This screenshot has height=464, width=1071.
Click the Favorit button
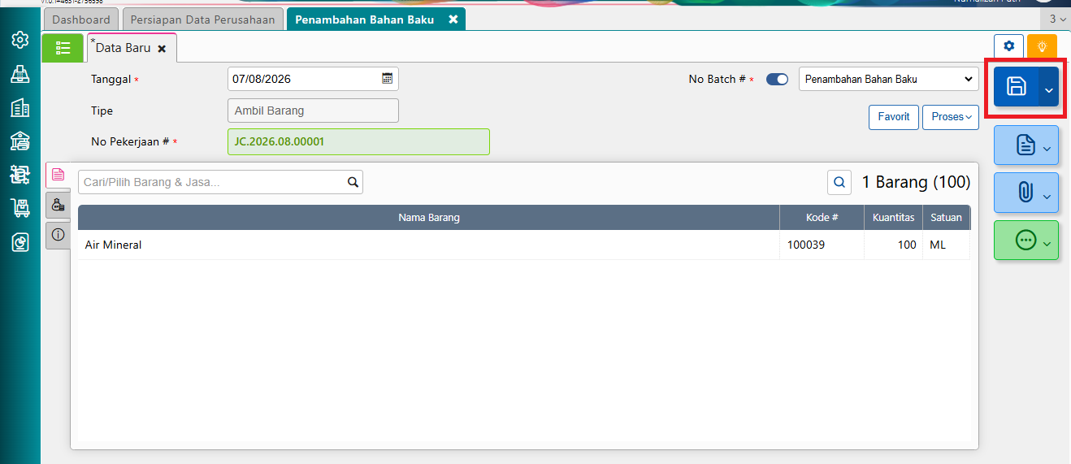click(894, 117)
